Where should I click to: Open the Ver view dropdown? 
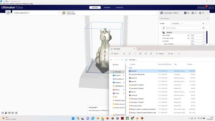[x=171, y=54]
